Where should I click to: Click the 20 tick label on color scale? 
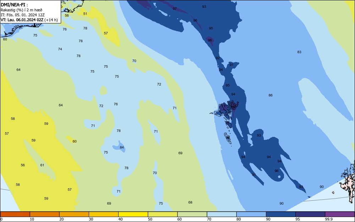(61, 219)
